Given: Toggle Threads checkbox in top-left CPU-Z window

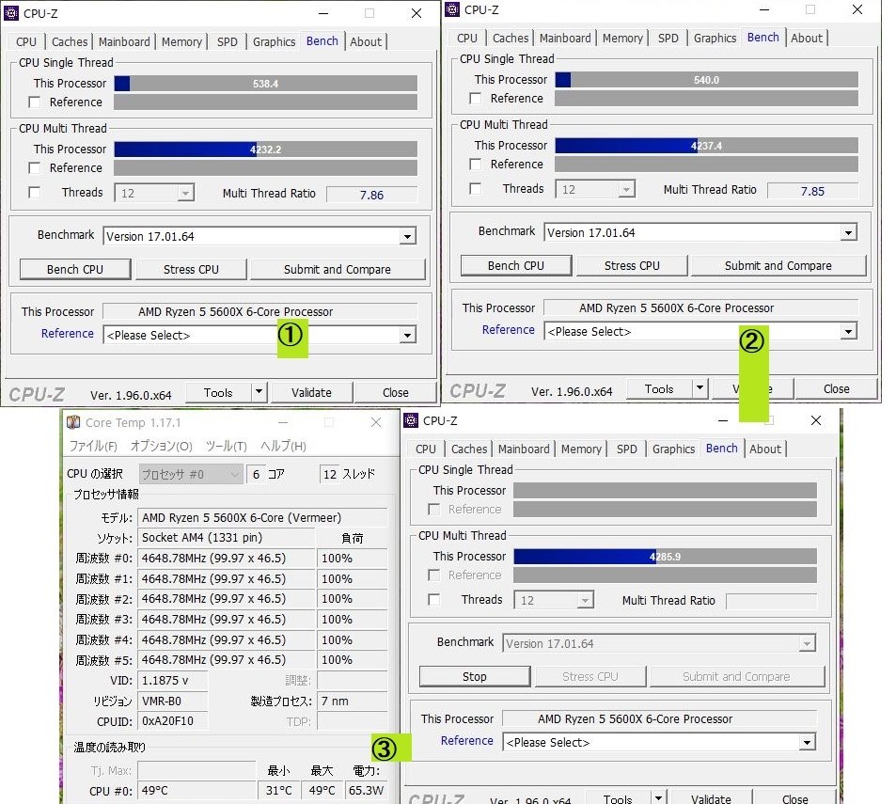Looking at the screenshot, I should (x=34, y=193).
